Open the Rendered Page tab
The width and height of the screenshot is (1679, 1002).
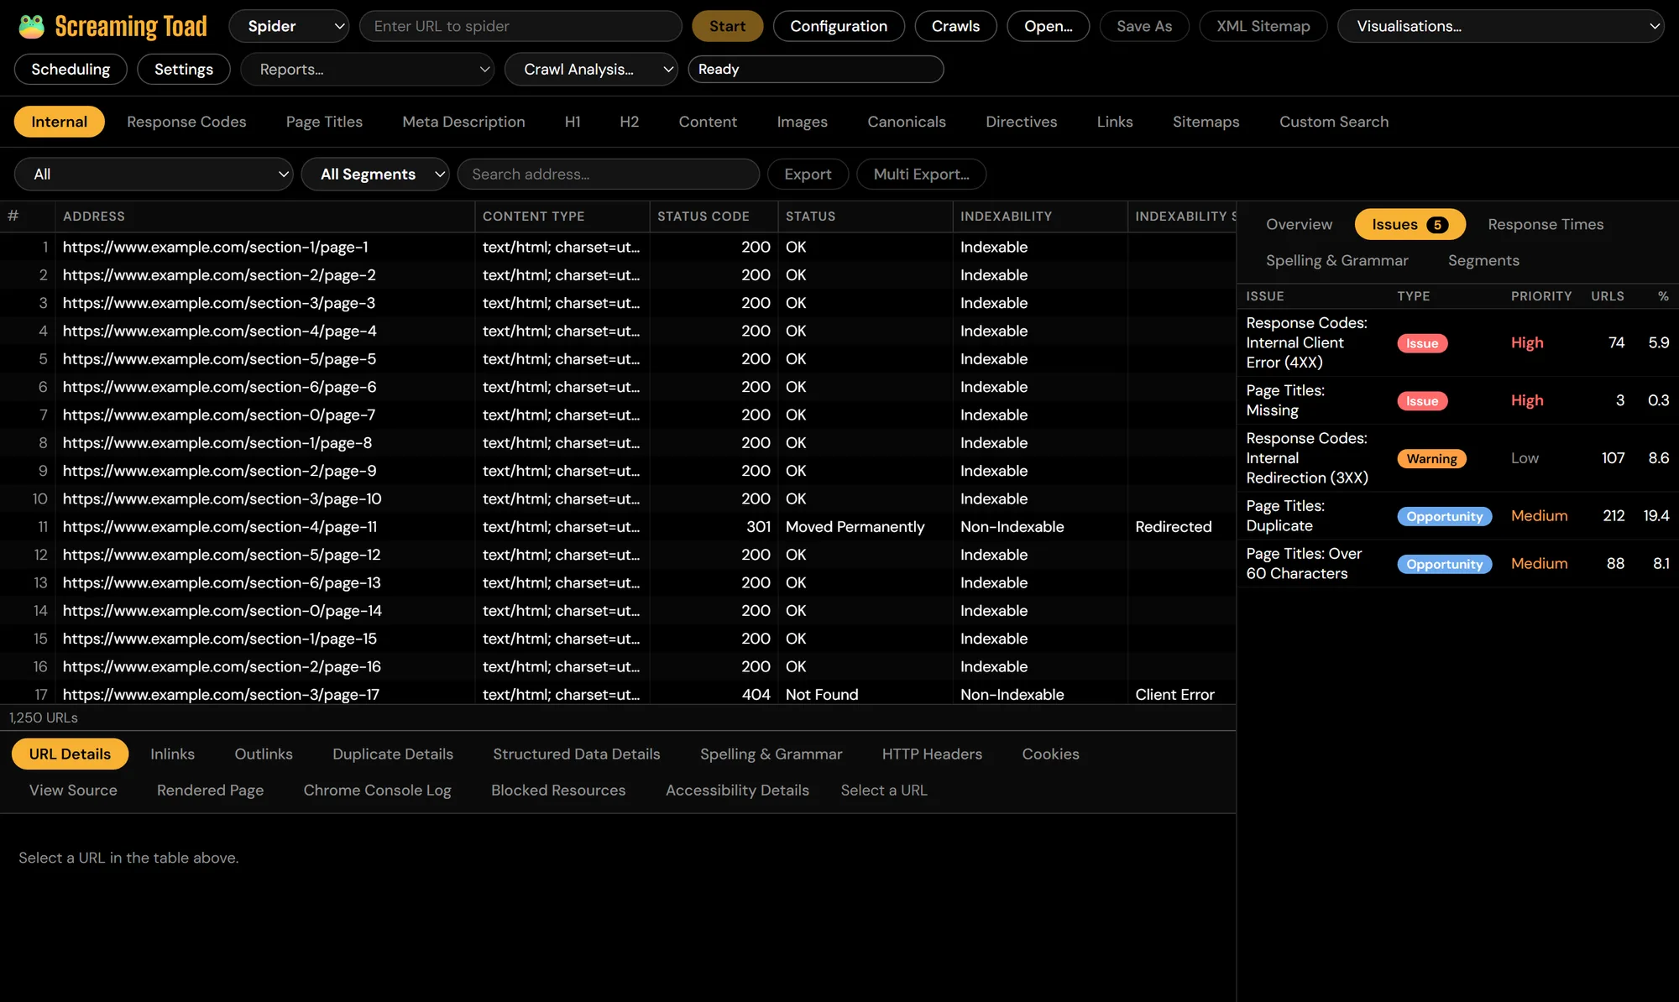pos(210,790)
